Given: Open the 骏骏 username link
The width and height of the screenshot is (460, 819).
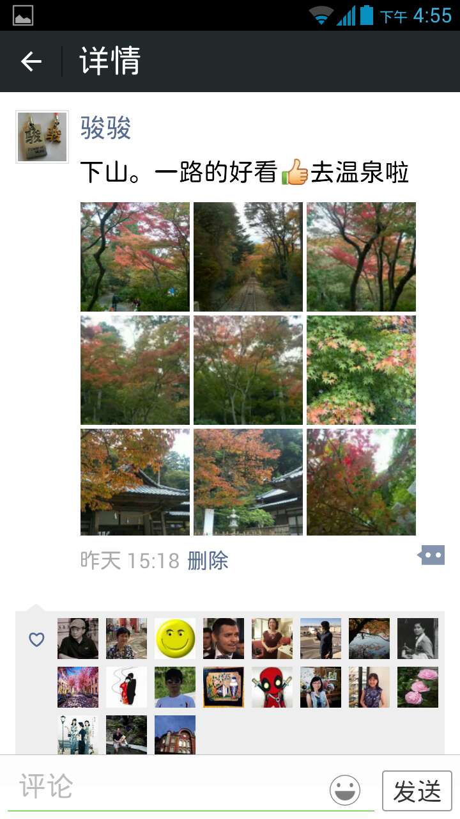Looking at the screenshot, I should (106, 129).
